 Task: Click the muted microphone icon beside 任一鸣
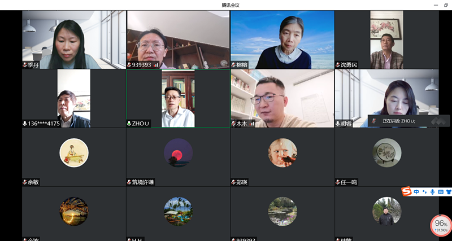tap(338, 182)
